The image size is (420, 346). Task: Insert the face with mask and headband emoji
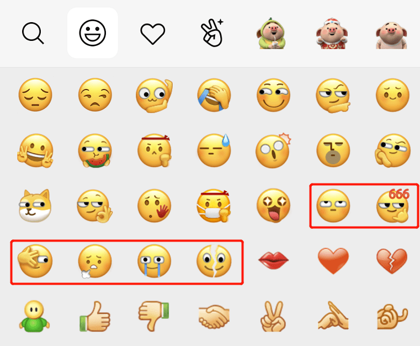coord(214,206)
